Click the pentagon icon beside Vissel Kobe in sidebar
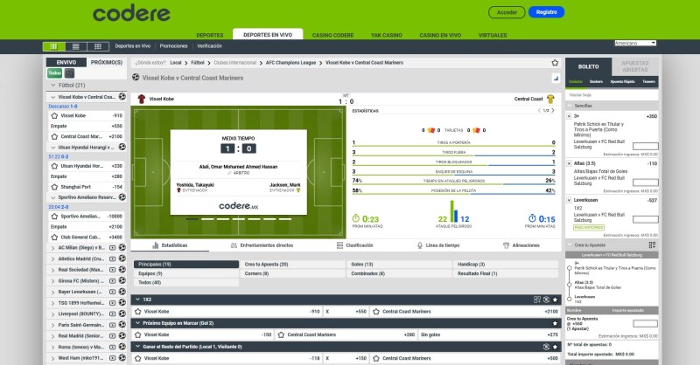The image size is (700, 365). [54, 115]
